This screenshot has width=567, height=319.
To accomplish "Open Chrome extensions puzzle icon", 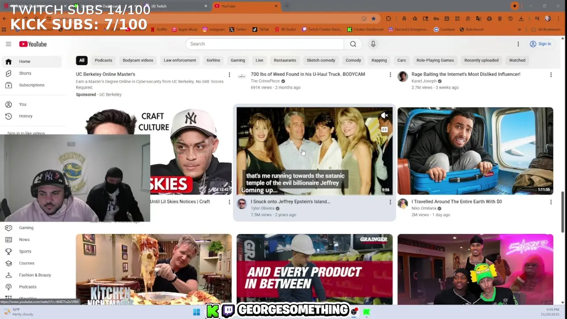I will (388, 19).
